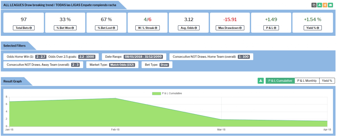Click the Feb-18 axis label
The width and height of the screenshot is (337, 137).
click(x=115, y=130)
